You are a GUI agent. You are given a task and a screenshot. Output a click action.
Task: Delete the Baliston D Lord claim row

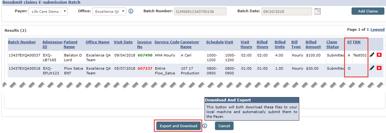(x=379, y=55)
